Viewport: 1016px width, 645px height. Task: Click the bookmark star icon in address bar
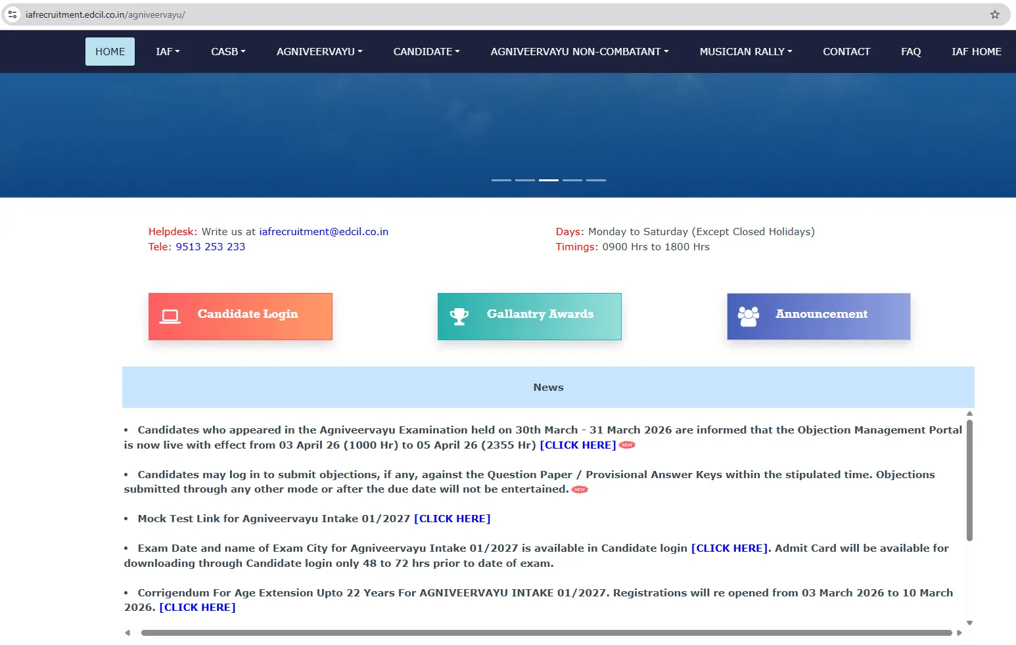994,14
